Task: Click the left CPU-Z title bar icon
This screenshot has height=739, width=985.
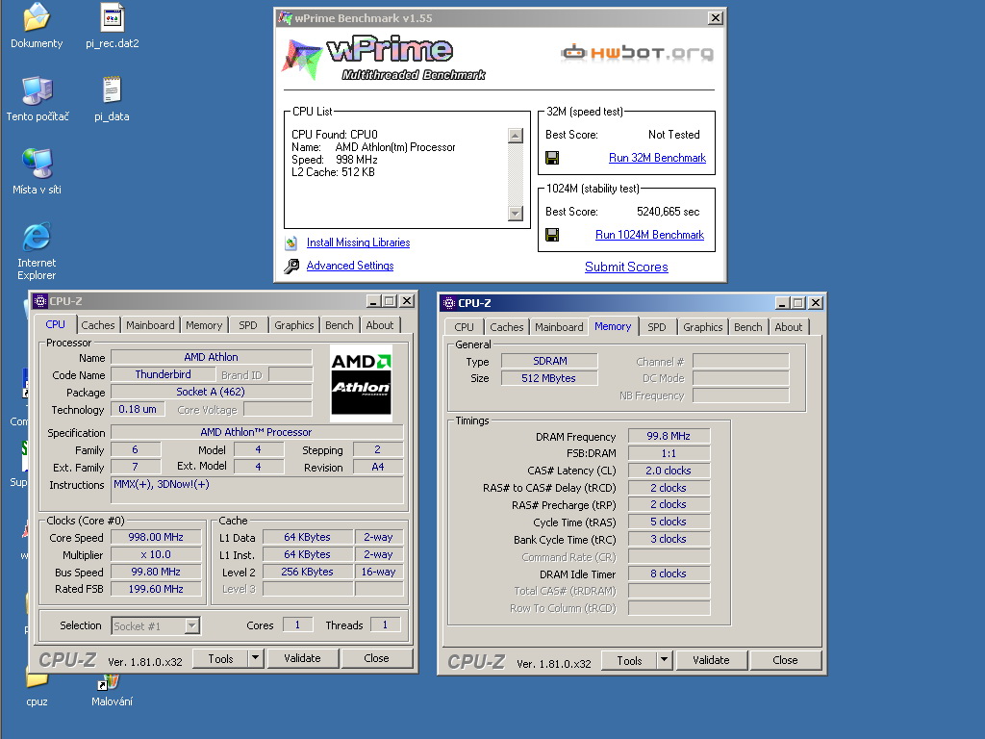Action: tap(40, 301)
